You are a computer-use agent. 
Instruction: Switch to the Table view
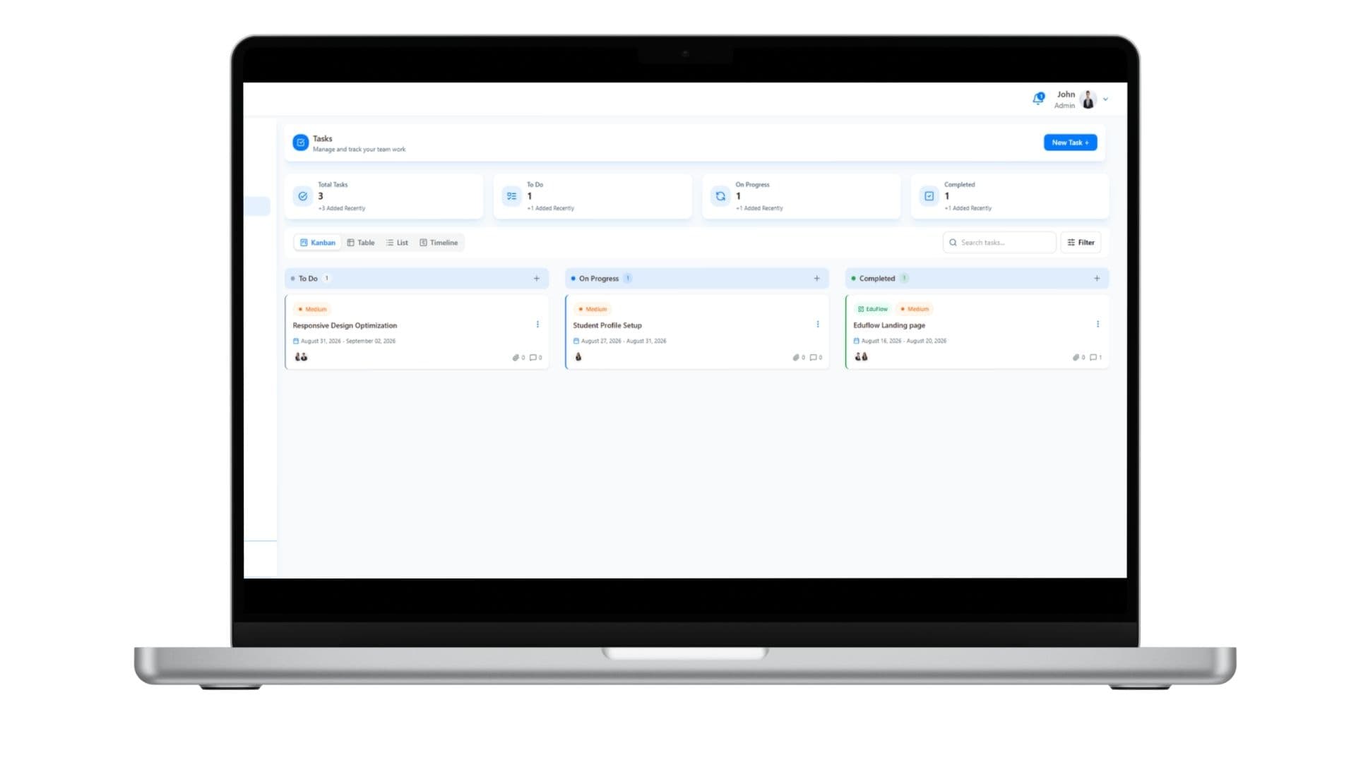pyautogui.click(x=361, y=243)
